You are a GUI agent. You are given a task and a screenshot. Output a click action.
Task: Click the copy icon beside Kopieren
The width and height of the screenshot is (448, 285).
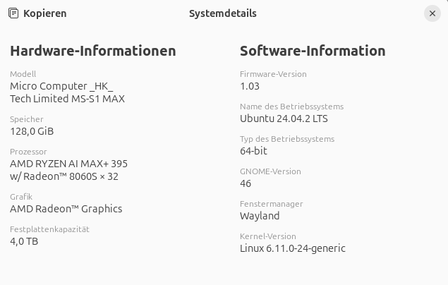tap(13, 13)
